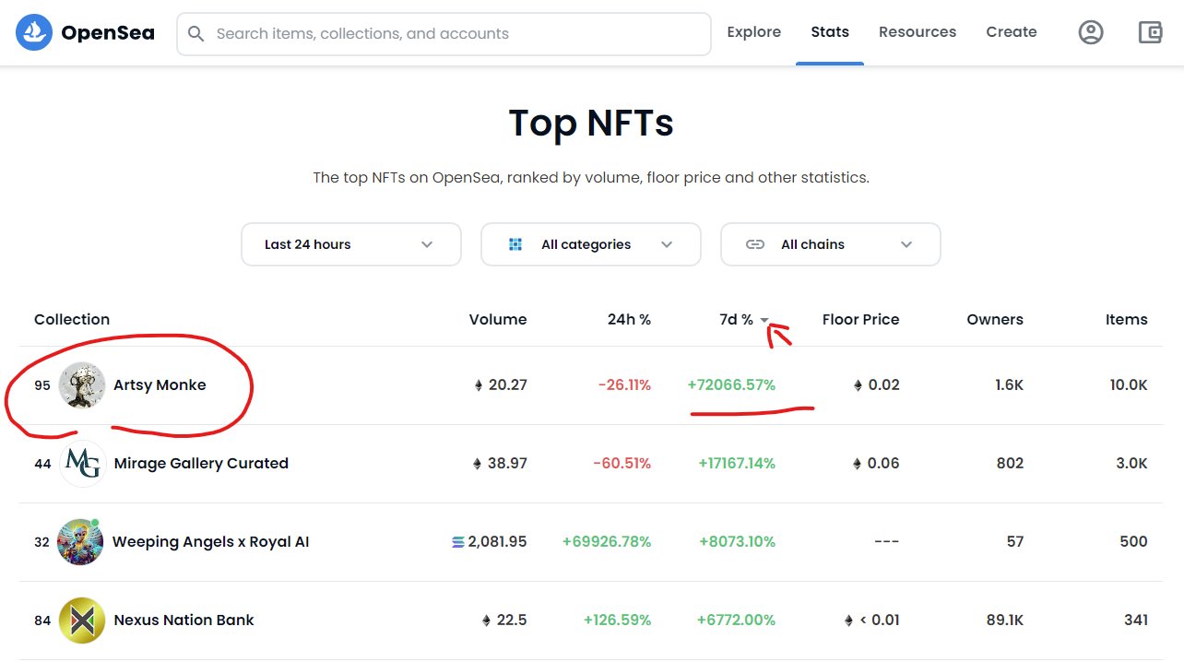Sort by the Volume column header

pos(498,320)
